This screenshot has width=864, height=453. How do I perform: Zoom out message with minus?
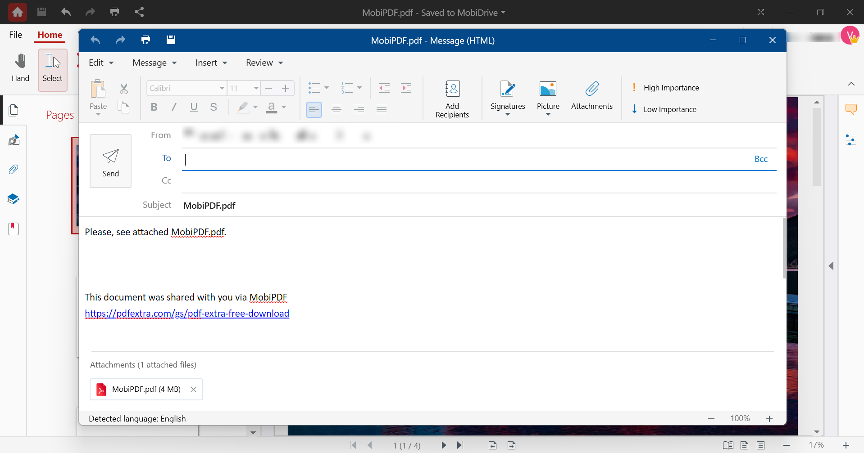pos(711,419)
